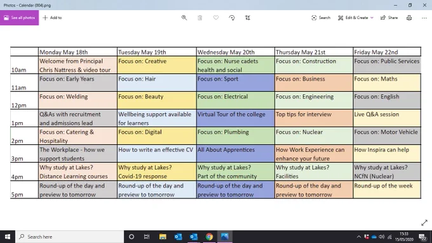This screenshot has width=432, height=243.
Task: Click the volume speaker icon in tray
Action: click(382, 237)
